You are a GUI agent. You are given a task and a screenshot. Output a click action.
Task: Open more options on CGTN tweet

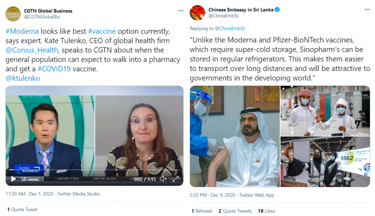(x=181, y=11)
